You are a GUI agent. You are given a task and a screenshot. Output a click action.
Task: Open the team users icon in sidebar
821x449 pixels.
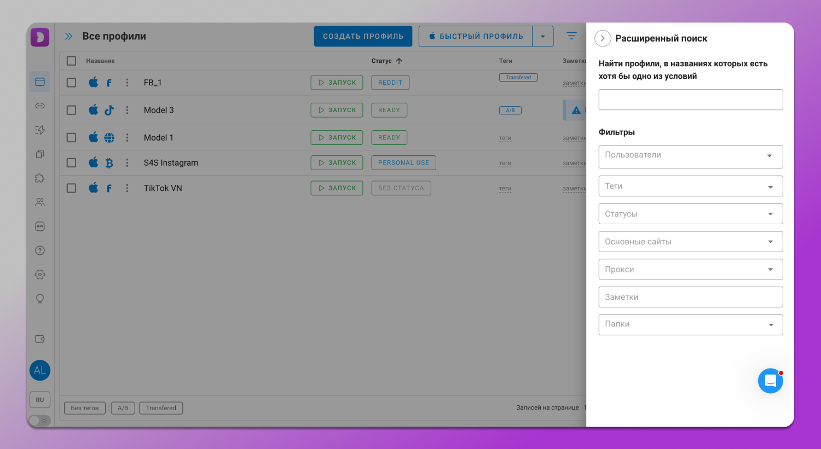point(40,202)
